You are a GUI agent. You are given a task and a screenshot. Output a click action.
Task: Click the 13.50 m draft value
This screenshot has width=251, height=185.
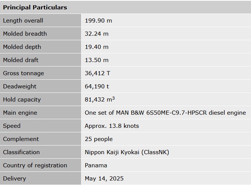97,60
